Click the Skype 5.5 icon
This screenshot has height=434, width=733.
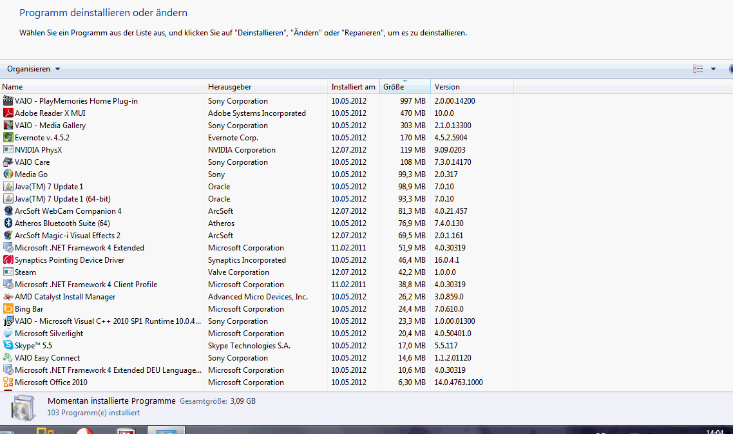[8, 346]
